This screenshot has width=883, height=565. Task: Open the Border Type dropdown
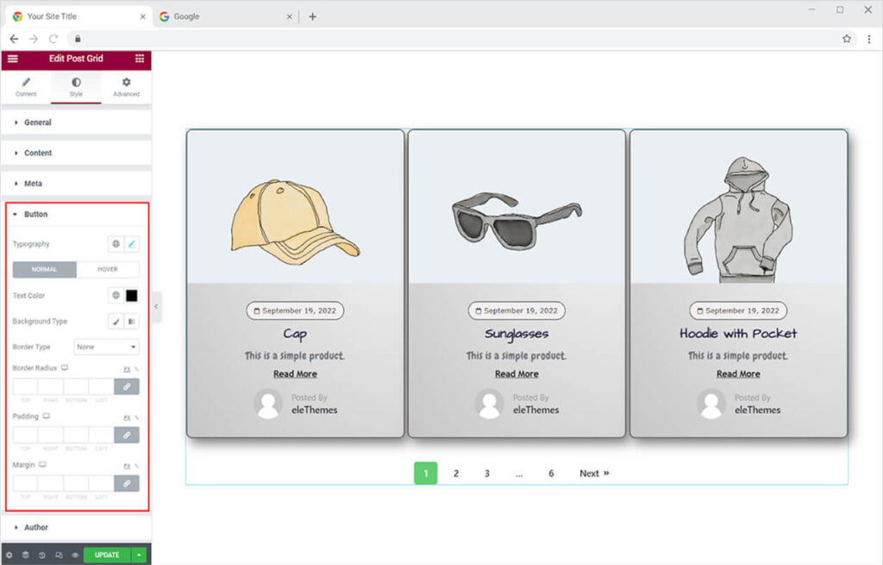click(x=107, y=347)
